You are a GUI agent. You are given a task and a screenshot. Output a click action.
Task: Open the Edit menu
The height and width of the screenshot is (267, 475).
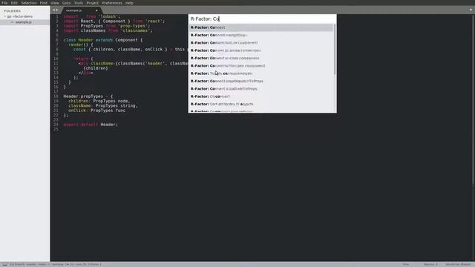[x=14, y=3]
